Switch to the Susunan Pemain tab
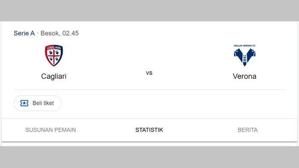Viewport: 299px width, 168px height. coord(50,130)
